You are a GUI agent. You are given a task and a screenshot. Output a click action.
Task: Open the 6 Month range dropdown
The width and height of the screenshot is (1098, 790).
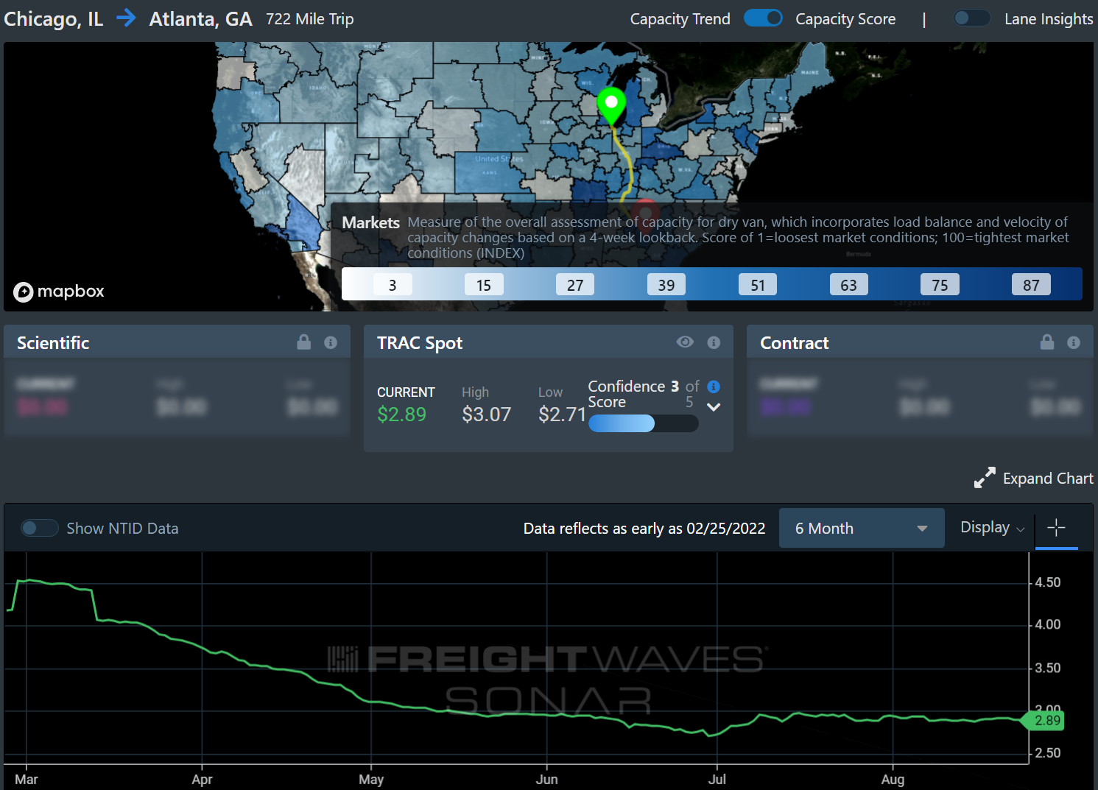point(862,528)
